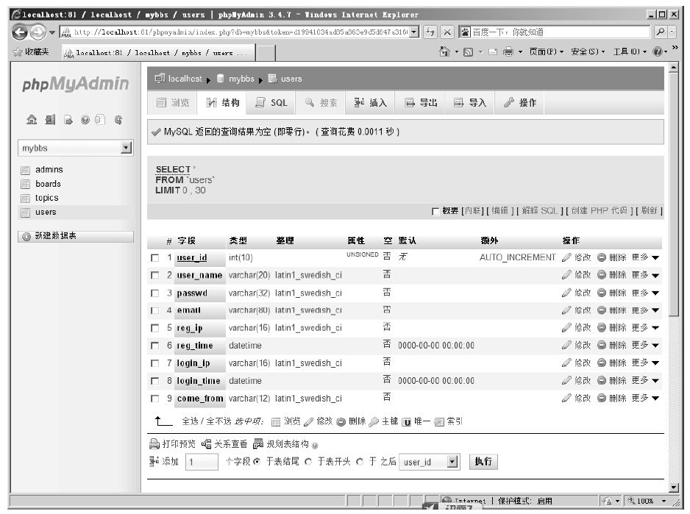Select the 于表开头 radio button
The image size is (690, 514).
point(308,462)
